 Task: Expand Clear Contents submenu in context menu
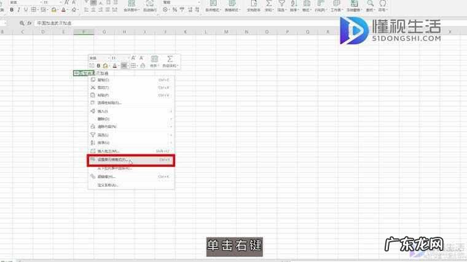tap(131, 127)
